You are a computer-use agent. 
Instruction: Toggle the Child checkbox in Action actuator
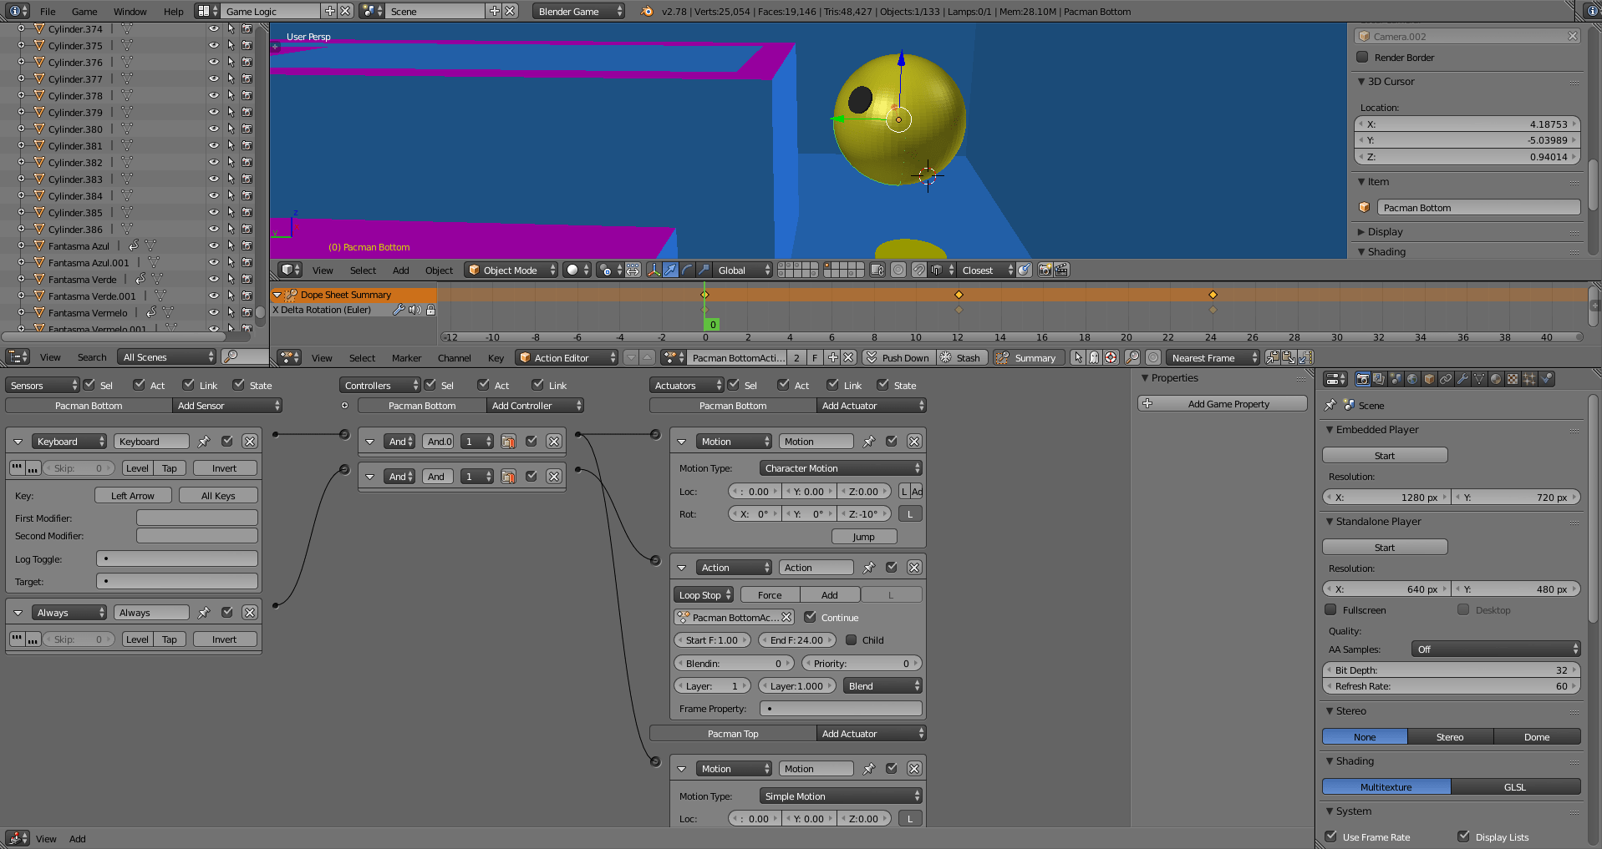851,639
